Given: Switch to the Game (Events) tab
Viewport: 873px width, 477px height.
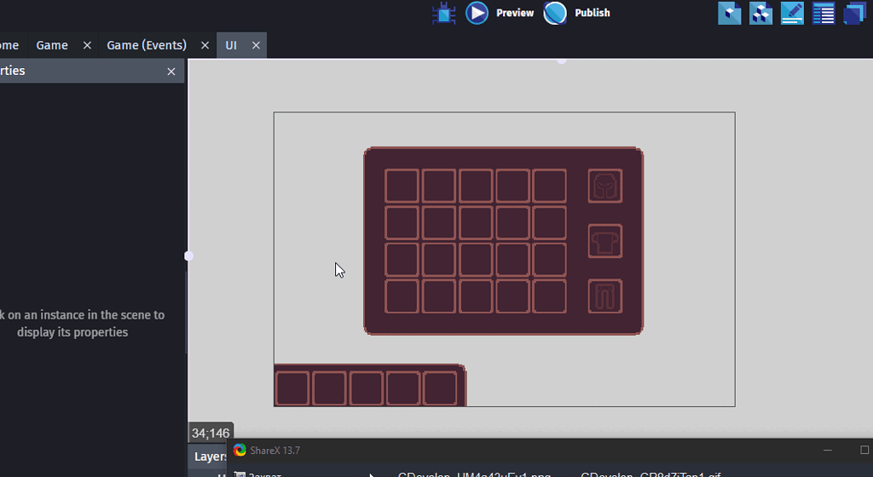Looking at the screenshot, I should click(147, 45).
